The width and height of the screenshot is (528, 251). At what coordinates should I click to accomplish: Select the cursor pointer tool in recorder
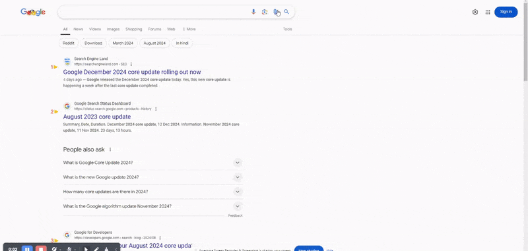pos(86,249)
